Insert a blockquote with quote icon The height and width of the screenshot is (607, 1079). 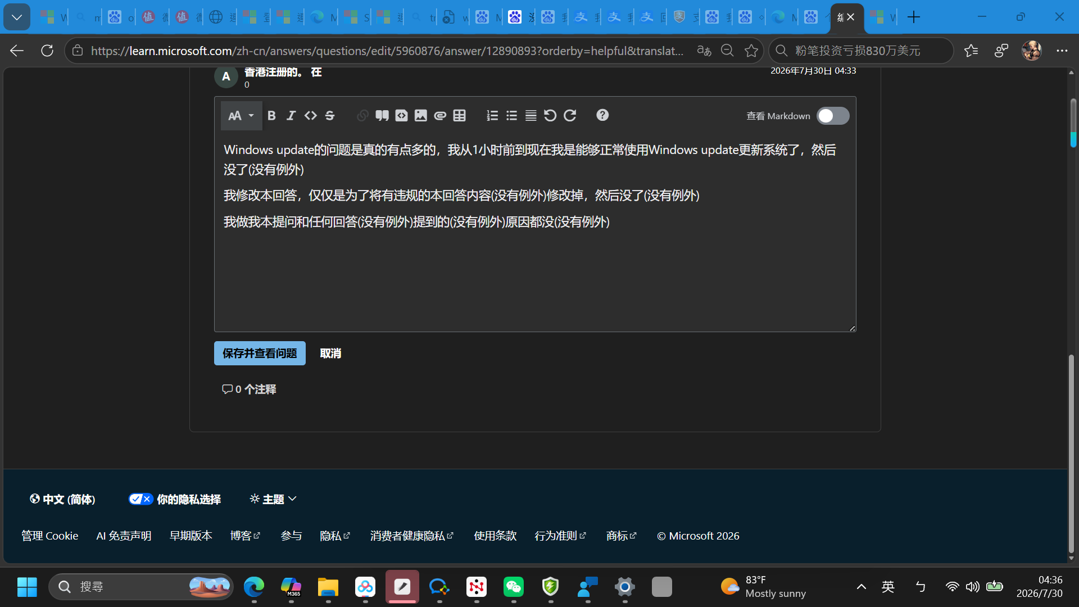coord(382,115)
